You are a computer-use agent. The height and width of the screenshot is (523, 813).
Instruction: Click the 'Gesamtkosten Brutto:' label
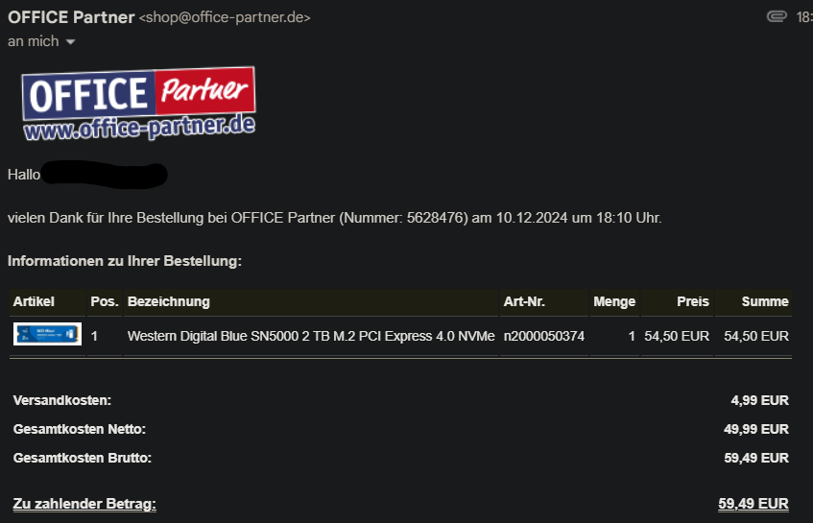point(82,458)
